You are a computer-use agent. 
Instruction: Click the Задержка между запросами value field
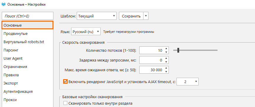pos(152,60)
